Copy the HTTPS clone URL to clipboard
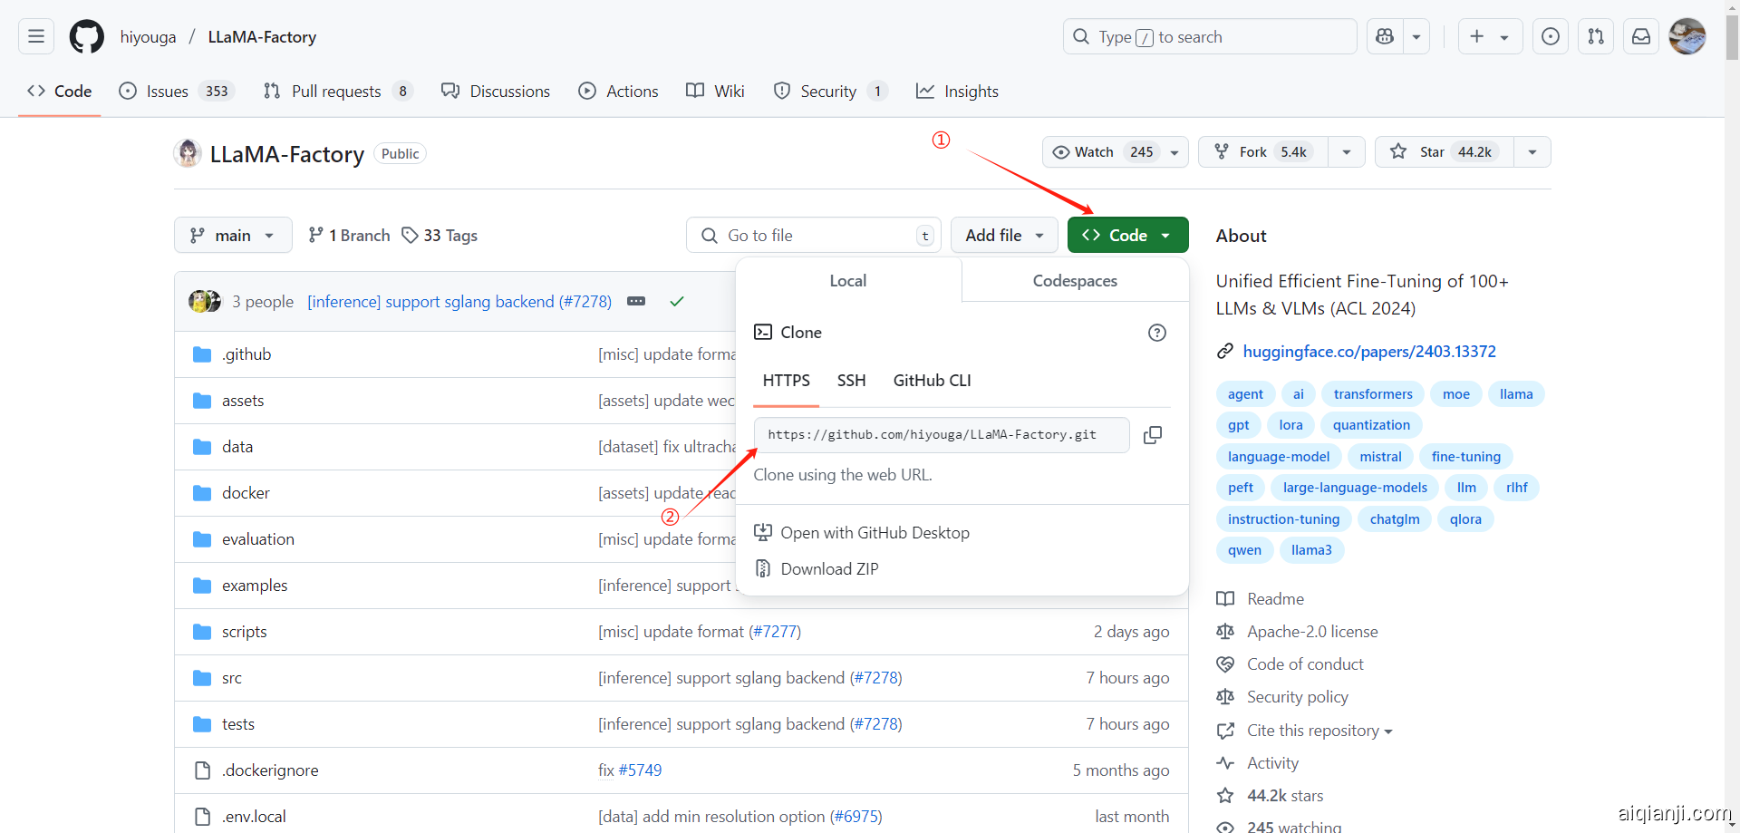This screenshot has height=833, width=1740. [x=1152, y=435]
